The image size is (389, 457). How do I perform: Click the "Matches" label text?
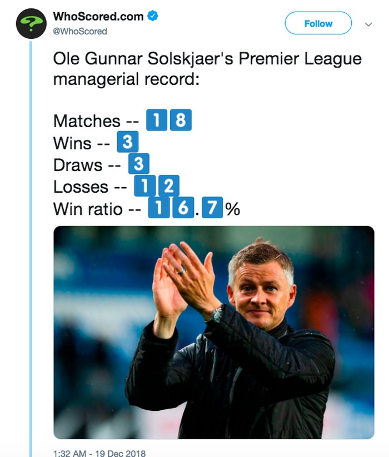(x=87, y=121)
